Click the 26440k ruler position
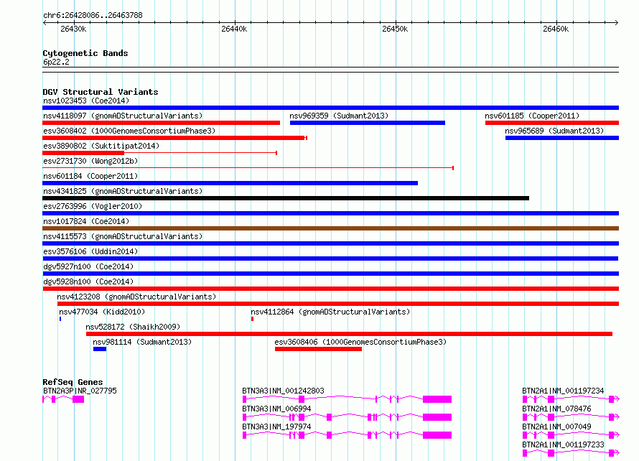The height and width of the screenshot is (461, 639). [x=234, y=29]
